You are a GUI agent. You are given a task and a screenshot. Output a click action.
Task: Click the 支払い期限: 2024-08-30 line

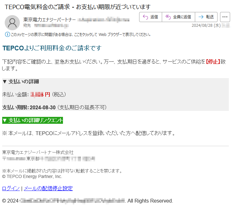coord(54,107)
